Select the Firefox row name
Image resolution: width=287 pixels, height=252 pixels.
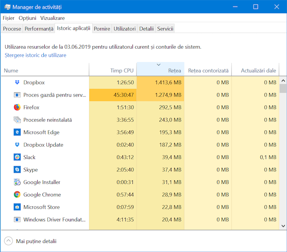coord(31,107)
